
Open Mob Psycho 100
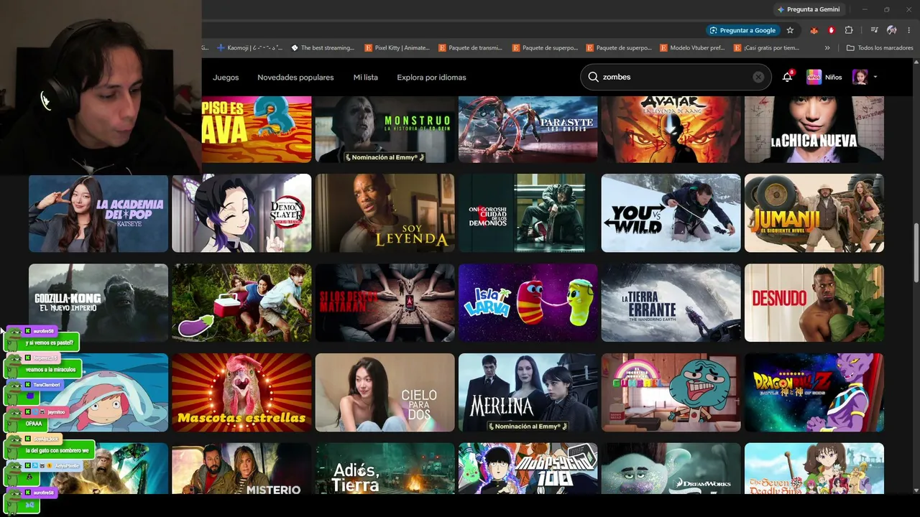click(x=528, y=468)
